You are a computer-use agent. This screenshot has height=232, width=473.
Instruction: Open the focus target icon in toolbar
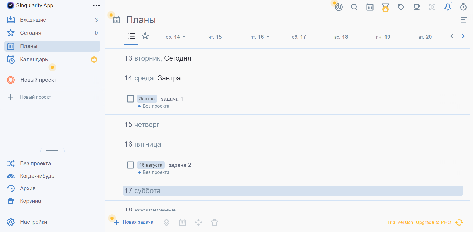tap(339, 7)
